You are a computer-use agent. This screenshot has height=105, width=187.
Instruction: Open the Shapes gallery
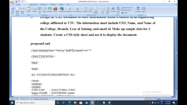coord(44,10)
